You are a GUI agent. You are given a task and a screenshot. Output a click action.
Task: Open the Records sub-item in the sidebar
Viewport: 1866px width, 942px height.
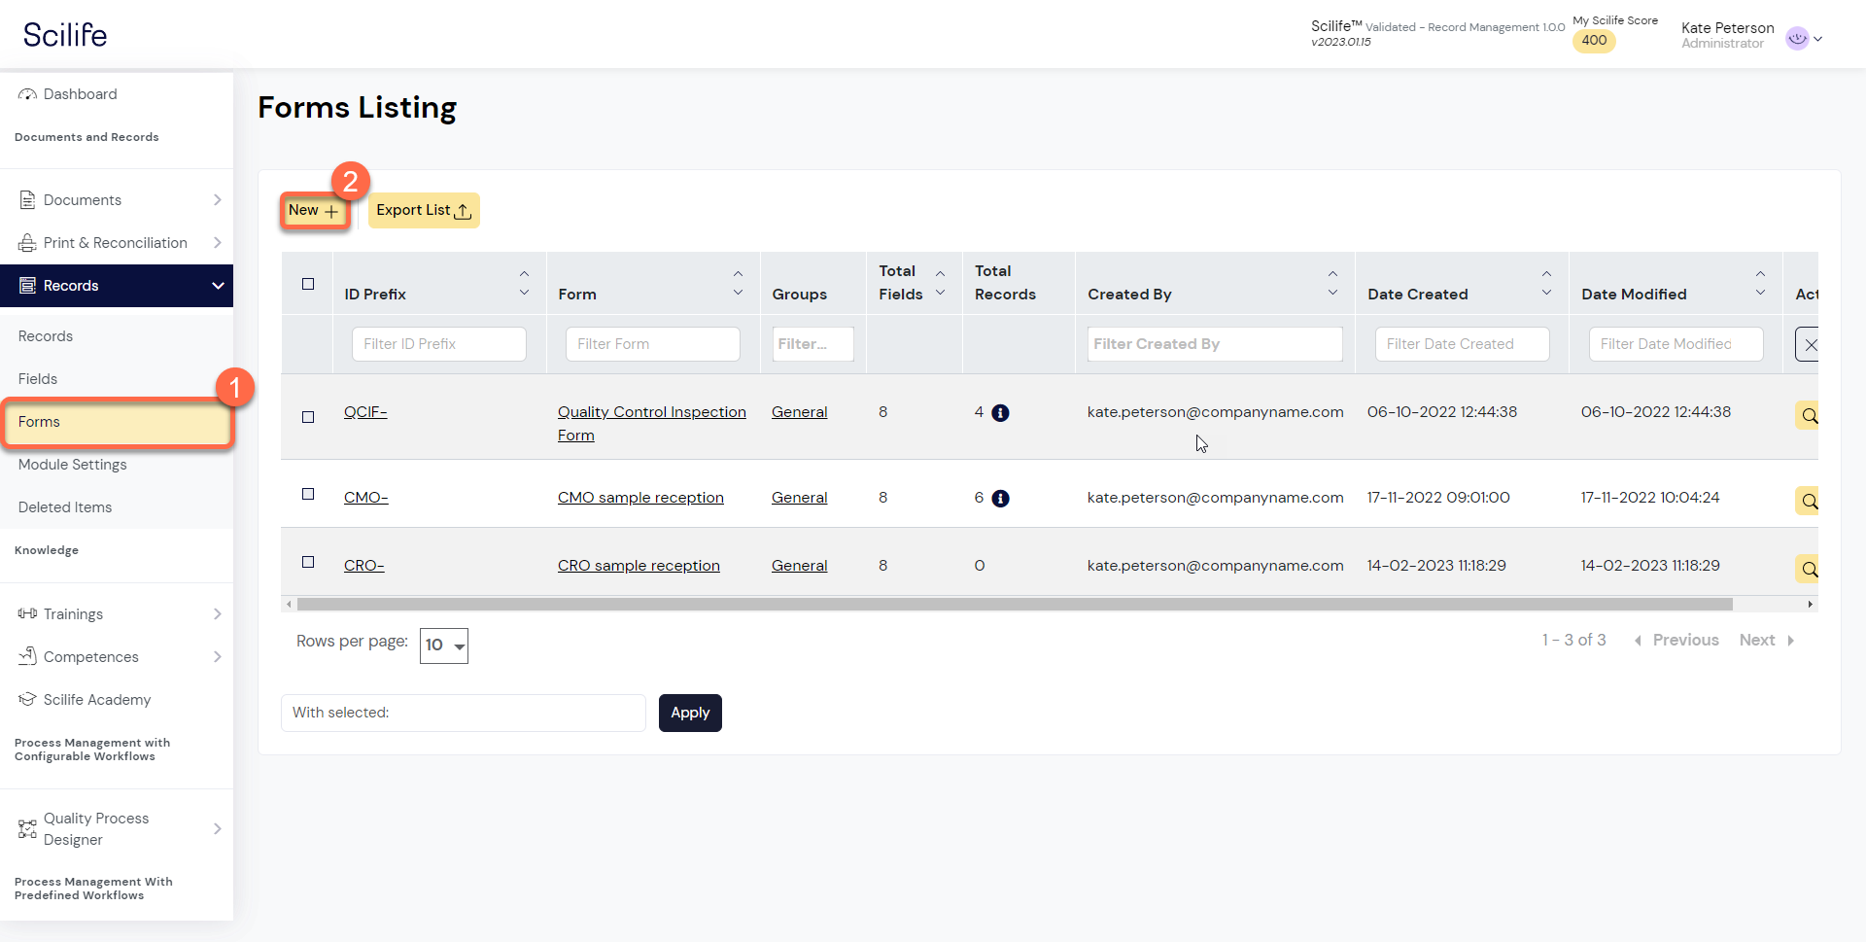coord(46,336)
